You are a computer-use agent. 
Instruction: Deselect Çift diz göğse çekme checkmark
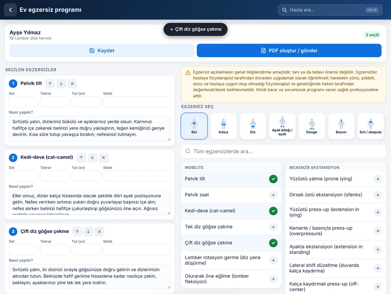273,243
